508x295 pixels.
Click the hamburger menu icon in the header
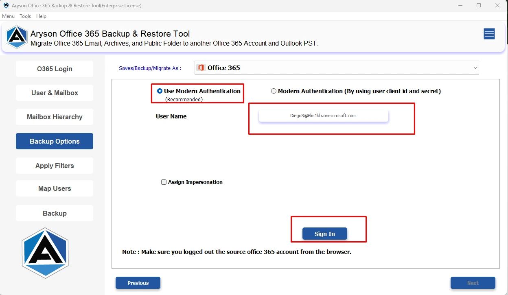tap(489, 34)
